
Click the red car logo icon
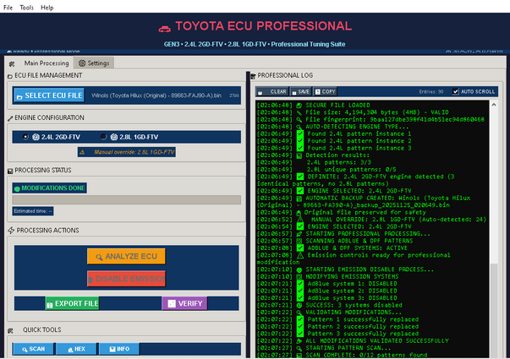tap(165, 29)
